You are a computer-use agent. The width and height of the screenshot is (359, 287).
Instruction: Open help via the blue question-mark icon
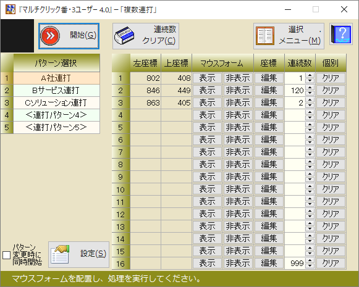pyautogui.click(x=341, y=34)
